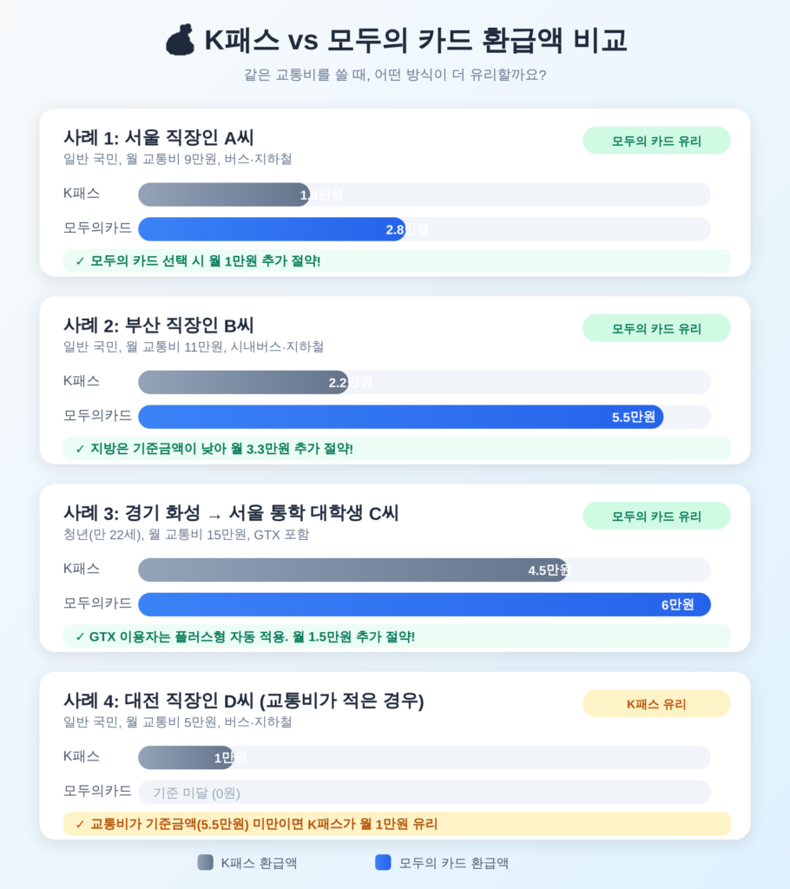Click the money bag icon in title
Viewport: 790px width, 889px height.
pos(180,40)
